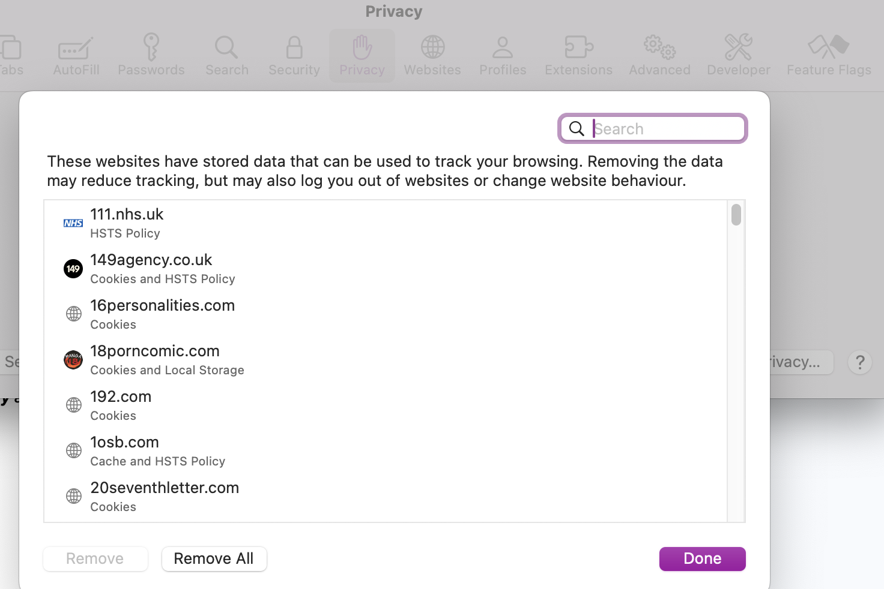
Task: Open the Developer settings pane
Action: click(x=738, y=55)
